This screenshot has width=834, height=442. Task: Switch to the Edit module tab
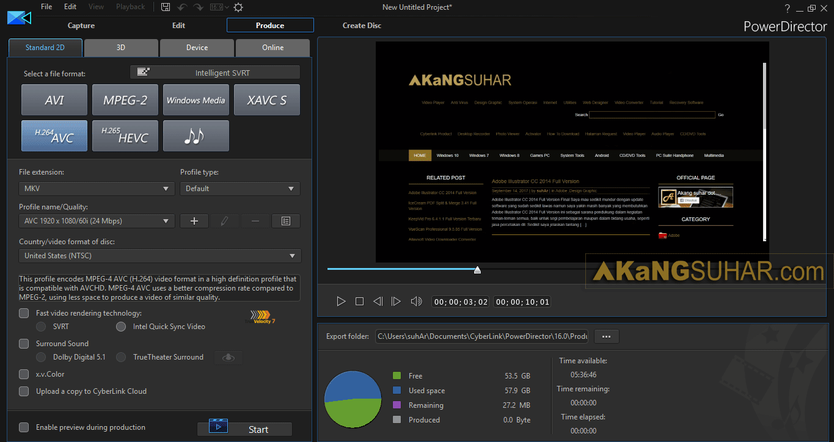click(178, 26)
